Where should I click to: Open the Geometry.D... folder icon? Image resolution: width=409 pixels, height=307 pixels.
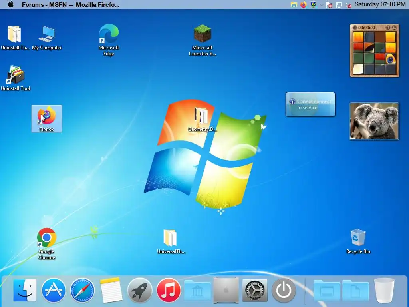click(202, 119)
